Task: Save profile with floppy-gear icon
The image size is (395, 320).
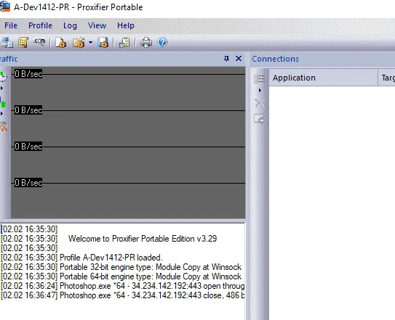Action: tap(103, 43)
